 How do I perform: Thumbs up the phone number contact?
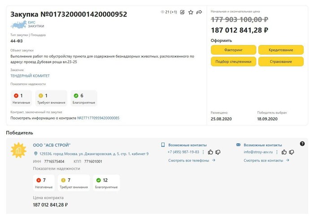coord(210,152)
